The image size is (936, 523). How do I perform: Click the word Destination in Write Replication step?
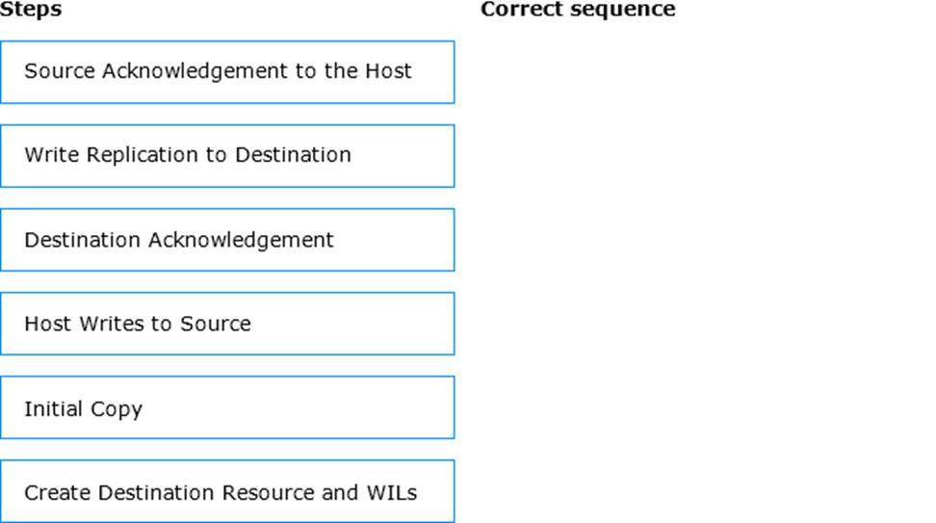point(293,155)
